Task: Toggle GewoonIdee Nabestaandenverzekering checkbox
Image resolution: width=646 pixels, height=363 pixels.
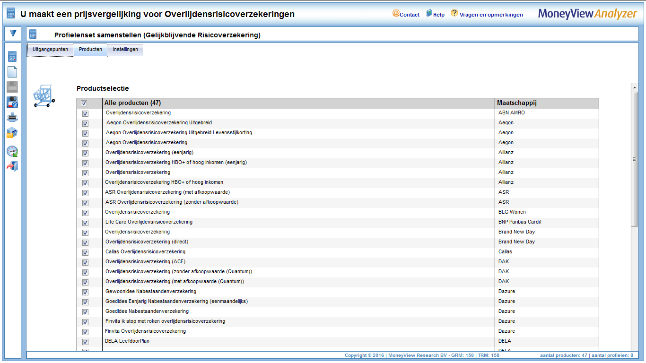Action: [85, 292]
